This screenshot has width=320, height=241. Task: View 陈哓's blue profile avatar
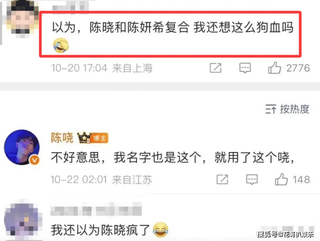coord(22,147)
